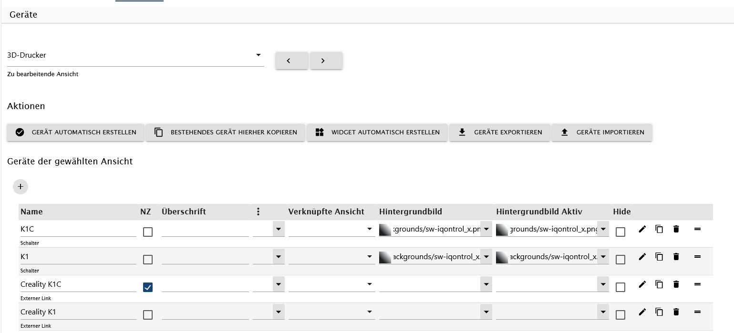Image resolution: width=734 pixels, height=333 pixels.
Task: Click the round plus button to add device
Action: click(21, 187)
